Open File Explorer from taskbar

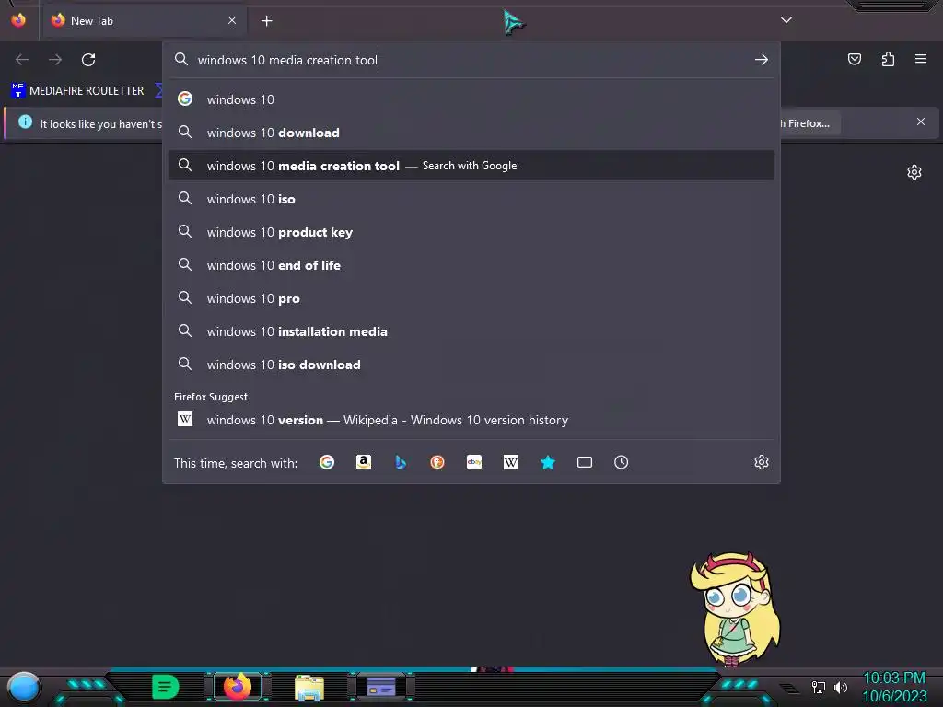click(309, 687)
